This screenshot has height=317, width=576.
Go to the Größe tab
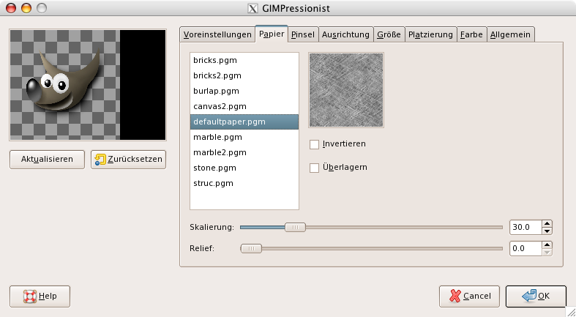coord(389,34)
